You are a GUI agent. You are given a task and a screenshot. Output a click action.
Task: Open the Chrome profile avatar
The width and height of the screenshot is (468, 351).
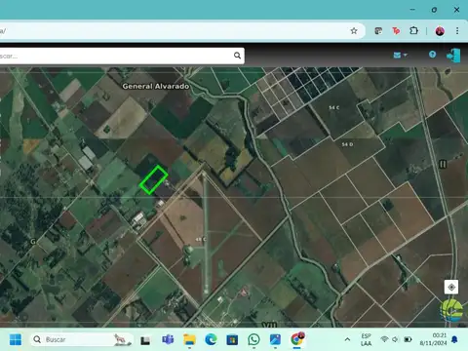coord(440,31)
